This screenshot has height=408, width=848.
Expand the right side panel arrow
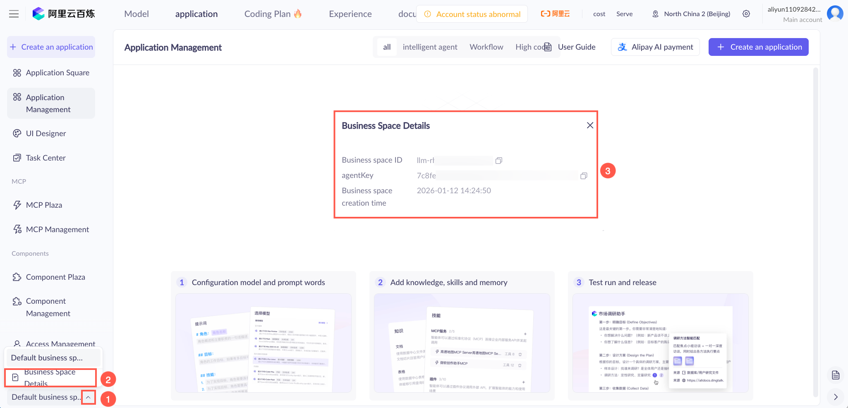tap(836, 397)
